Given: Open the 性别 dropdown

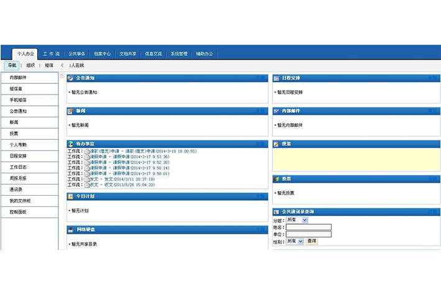Looking at the screenshot, I should 295,241.
